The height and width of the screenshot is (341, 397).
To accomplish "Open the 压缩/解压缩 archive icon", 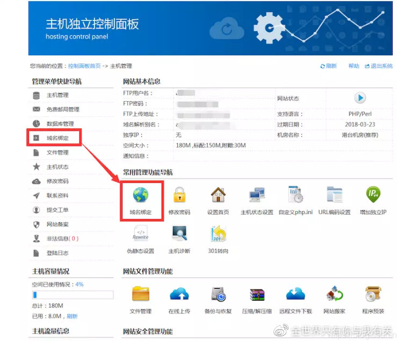I will click(x=257, y=294).
